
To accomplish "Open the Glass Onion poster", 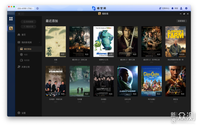I will [x=152, y=81].
